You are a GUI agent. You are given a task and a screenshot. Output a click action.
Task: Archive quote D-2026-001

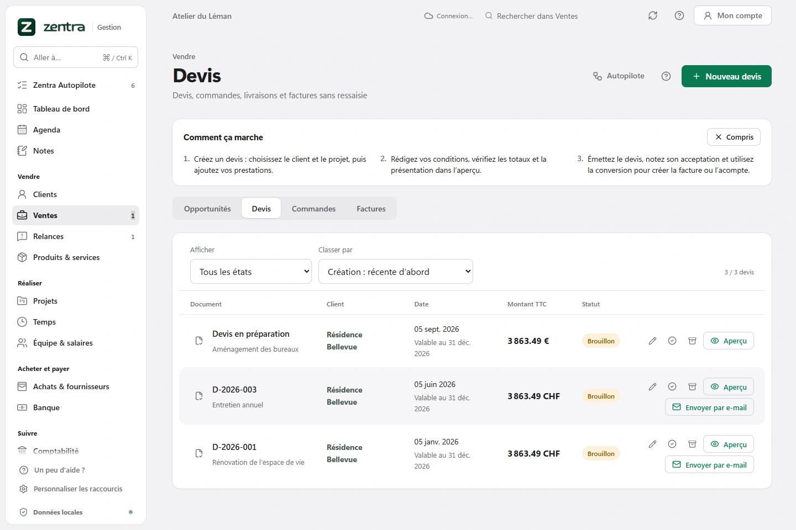[x=692, y=444]
